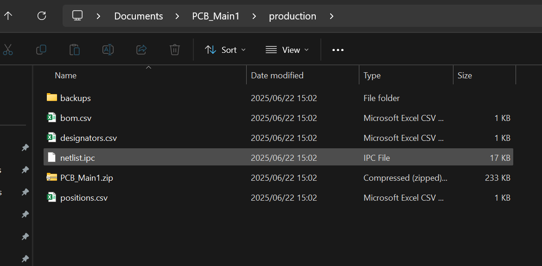Refresh the current folder view
Screen dimensions: 542x266
42,16
